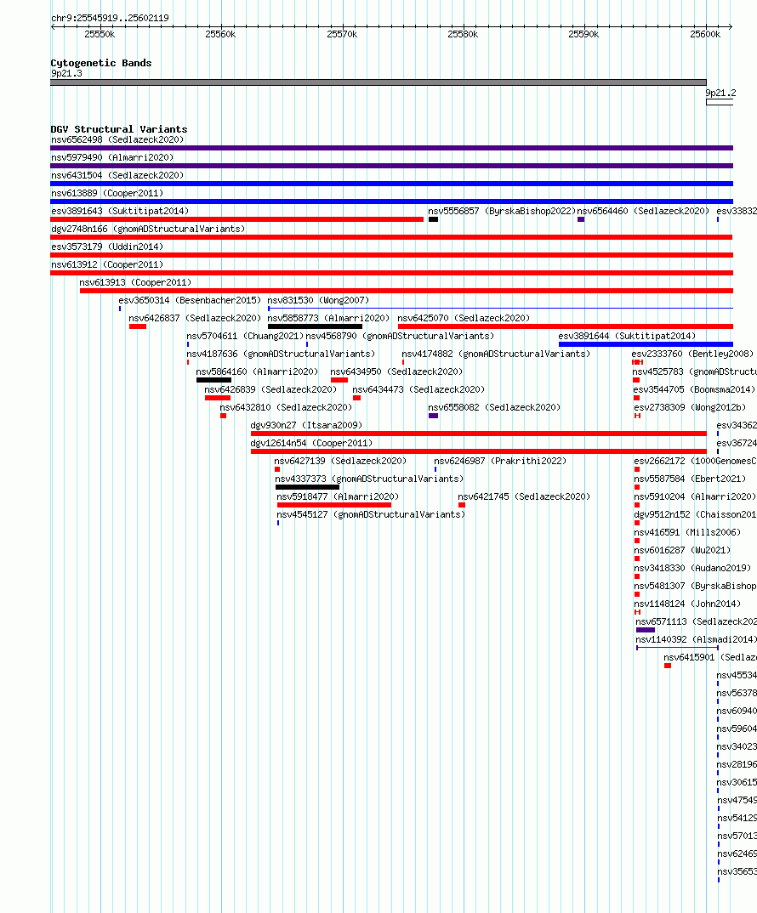
Task: Click nsv5587584 (Ebert2021) label
Action: [690, 479]
